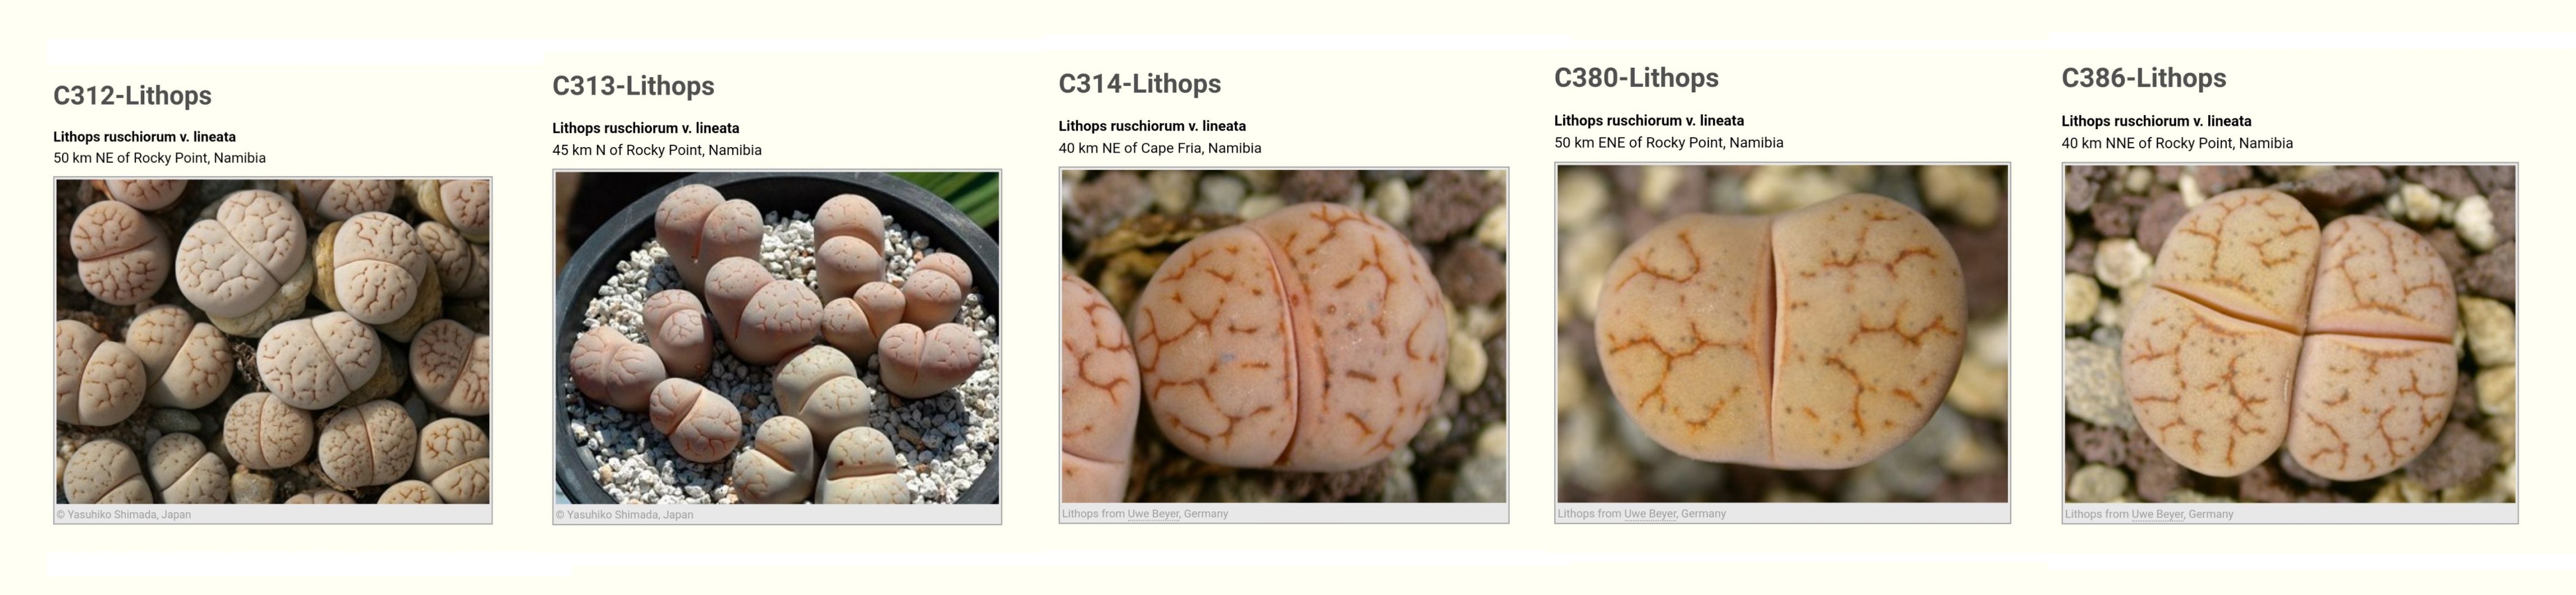Follow Uwe Beyer link under C386 photo
The width and height of the screenshot is (2576, 595).
point(2157,514)
